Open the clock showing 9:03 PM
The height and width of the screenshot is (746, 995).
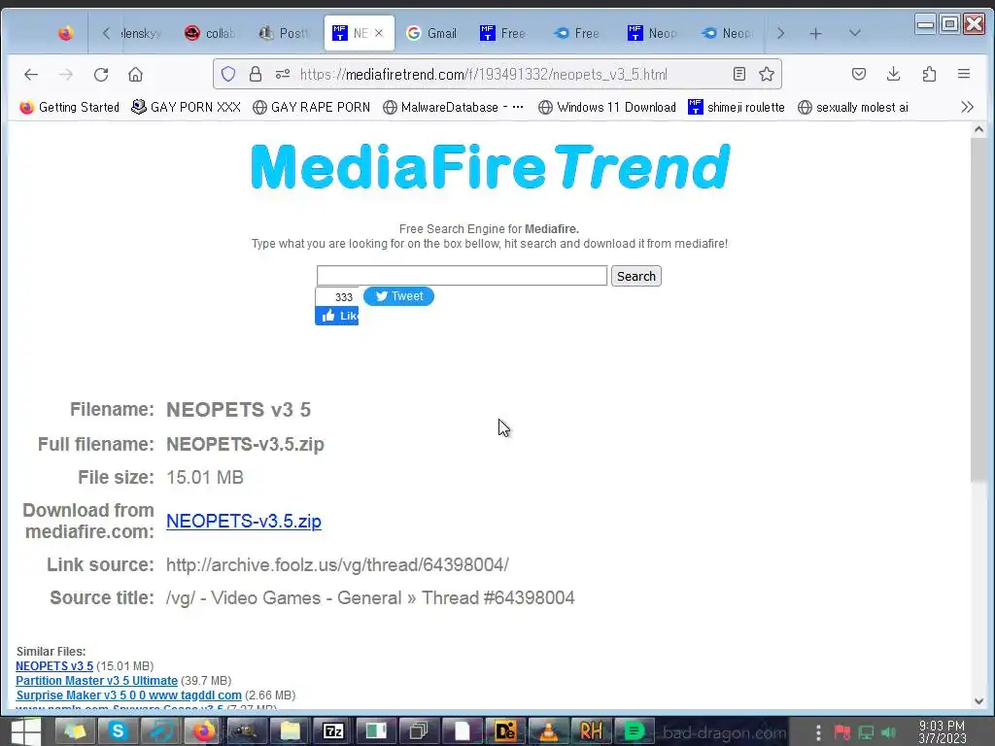pyautogui.click(x=943, y=732)
